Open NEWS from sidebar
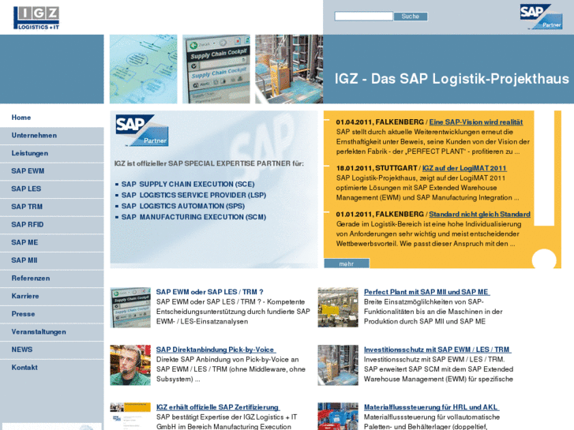Viewport: 574px width, 430px height. 52,350
